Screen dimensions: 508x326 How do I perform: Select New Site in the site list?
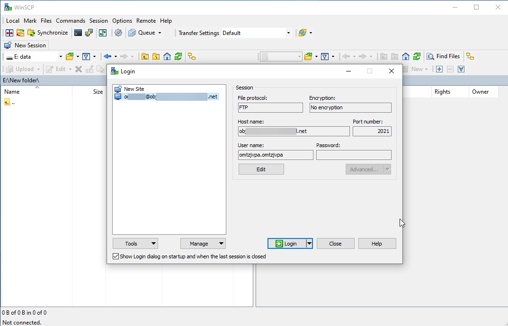(x=134, y=89)
